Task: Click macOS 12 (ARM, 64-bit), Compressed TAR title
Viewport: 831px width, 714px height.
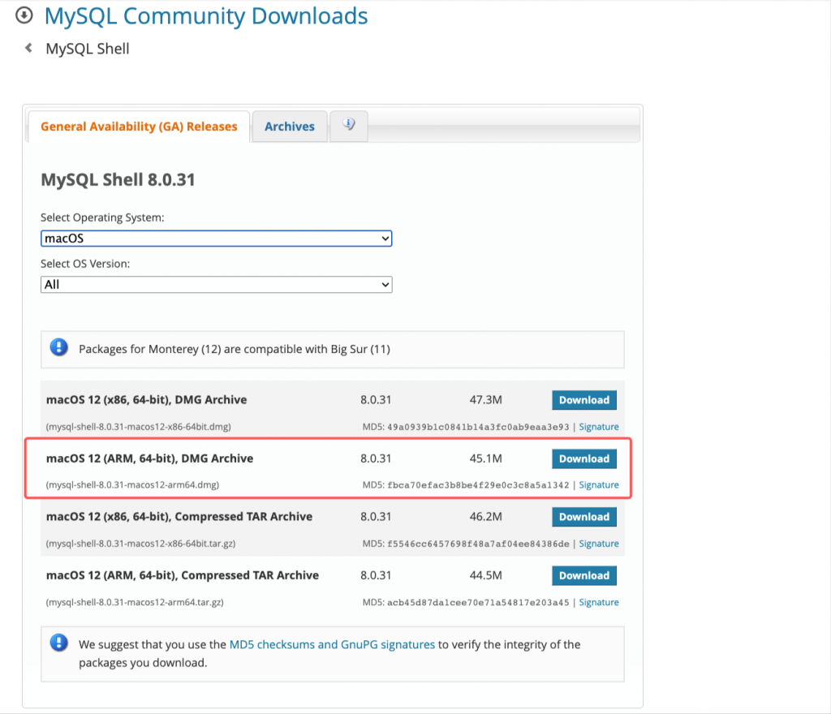Action: tap(183, 576)
